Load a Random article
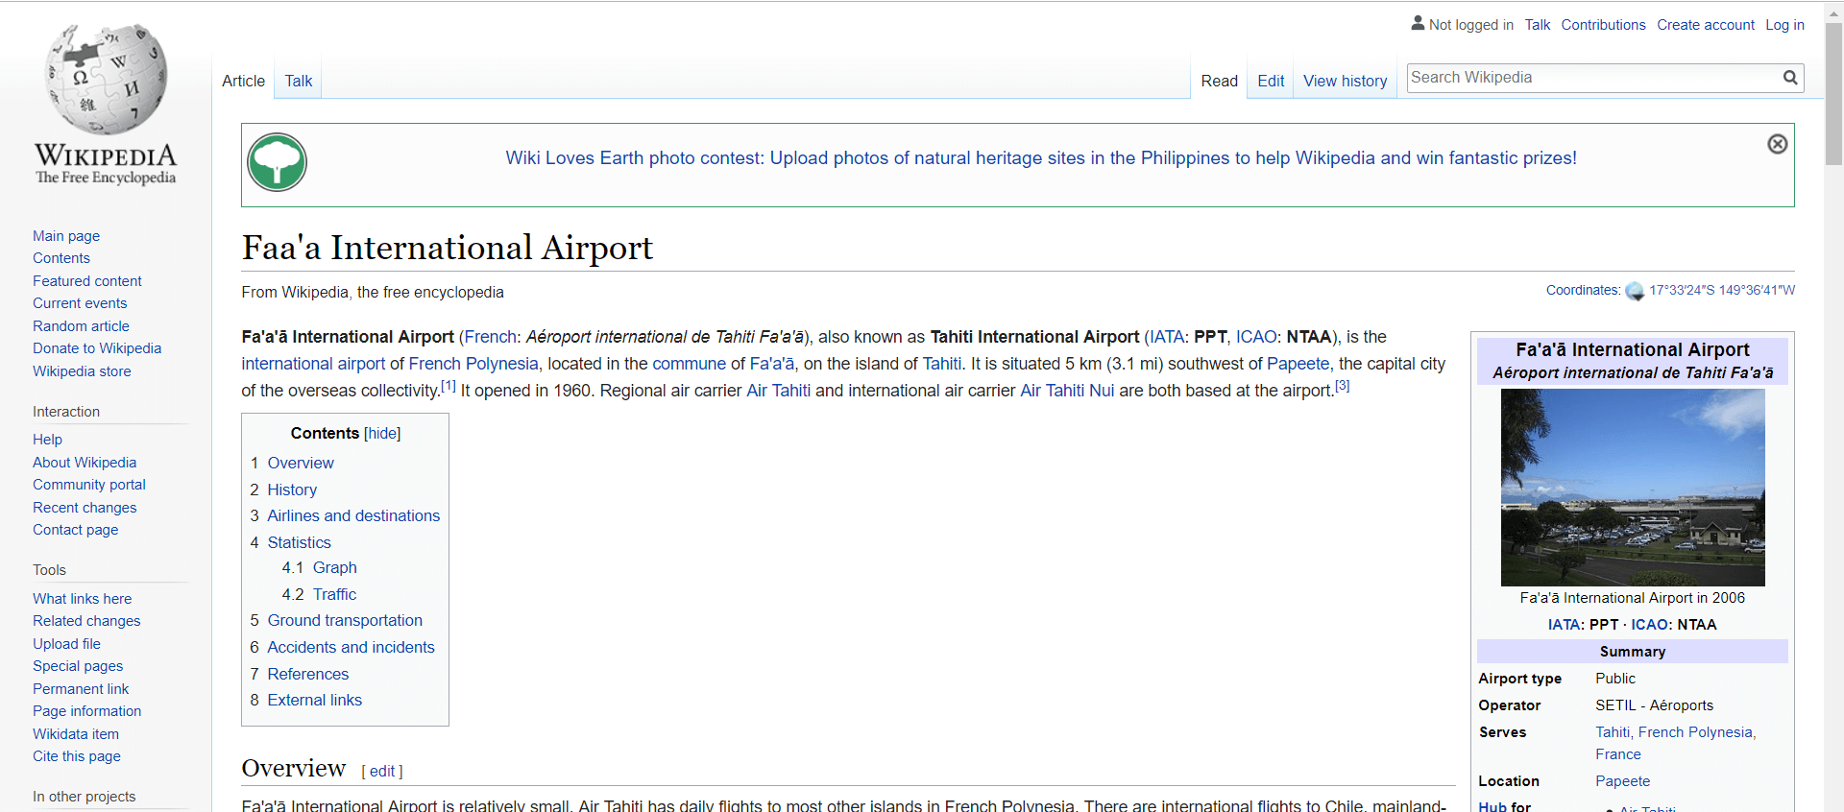The height and width of the screenshot is (812, 1844). 81,326
